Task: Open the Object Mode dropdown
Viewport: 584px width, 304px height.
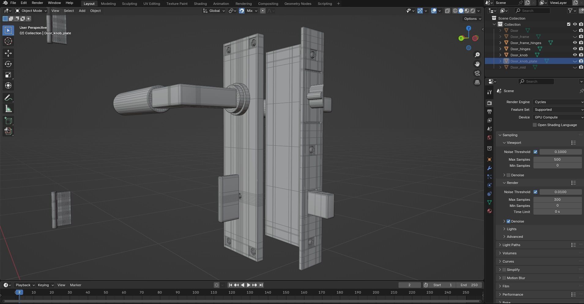Action: tap(31, 11)
